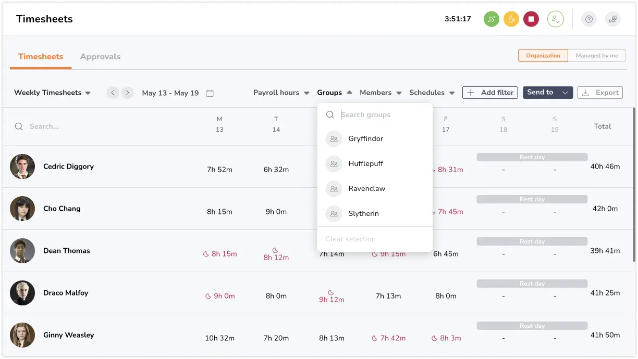Export the timesheets with the Export button
Image resolution: width=638 pixels, height=359 pixels.
click(600, 92)
